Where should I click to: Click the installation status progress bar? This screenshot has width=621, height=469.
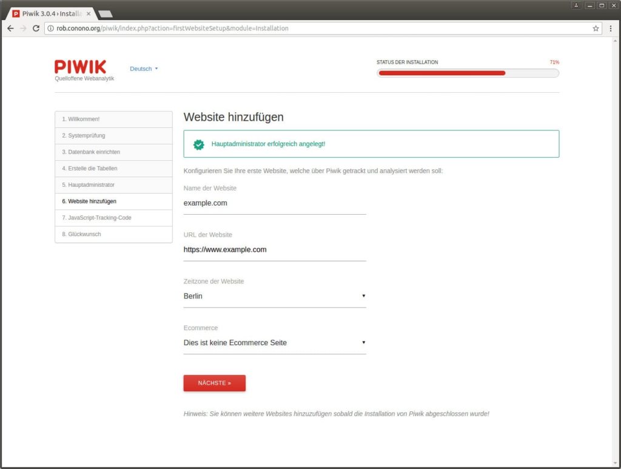pos(468,73)
